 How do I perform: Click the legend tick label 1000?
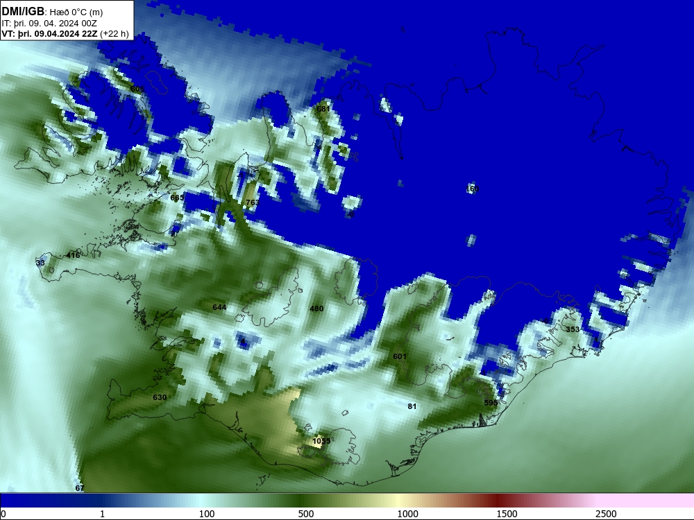click(407, 514)
